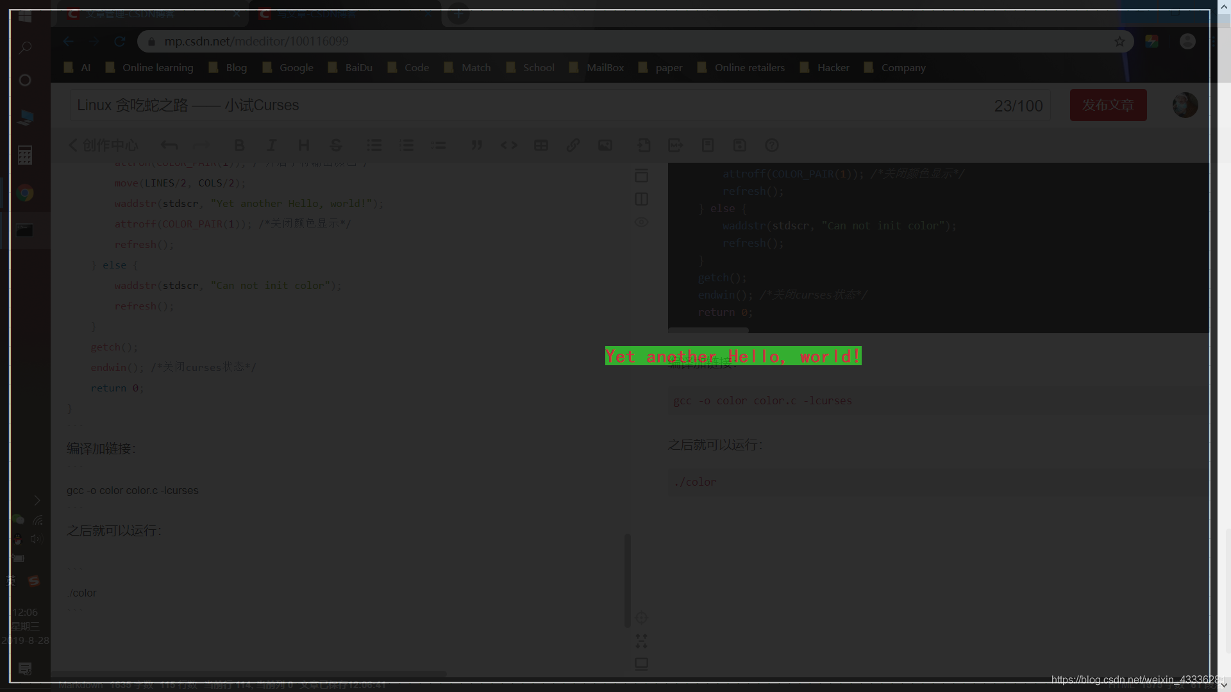Toggle the unordered list formatting

pyautogui.click(x=374, y=145)
